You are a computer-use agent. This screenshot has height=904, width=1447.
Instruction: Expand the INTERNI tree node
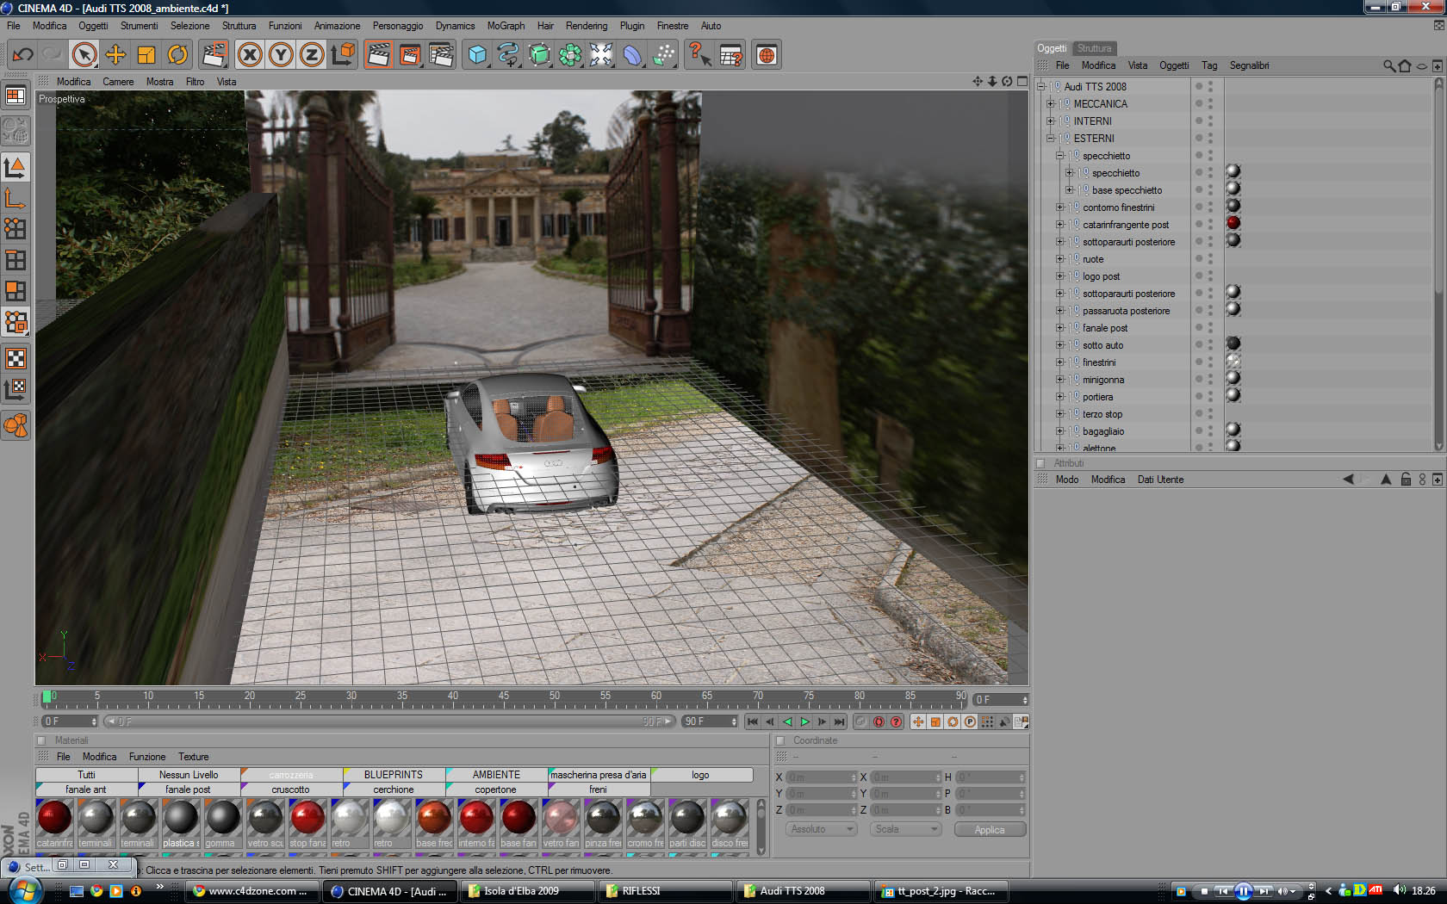click(1050, 121)
